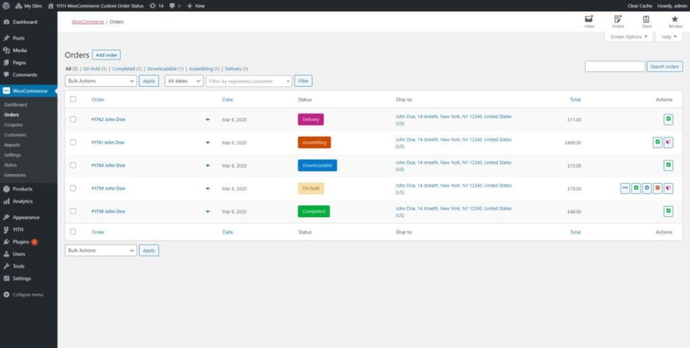The width and height of the screenshot is (690, 348).
Task: Expand the Screen Options panel
Action: [x=629, y=37]
